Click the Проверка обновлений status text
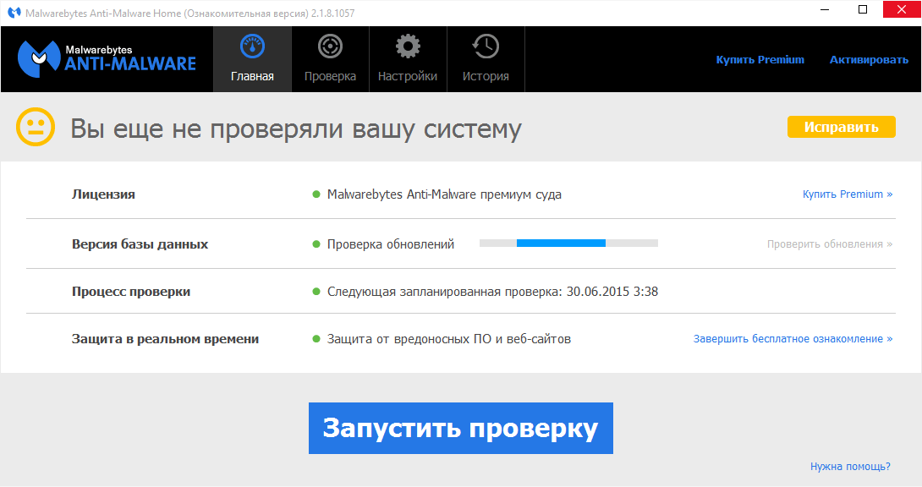 point(391,244)
